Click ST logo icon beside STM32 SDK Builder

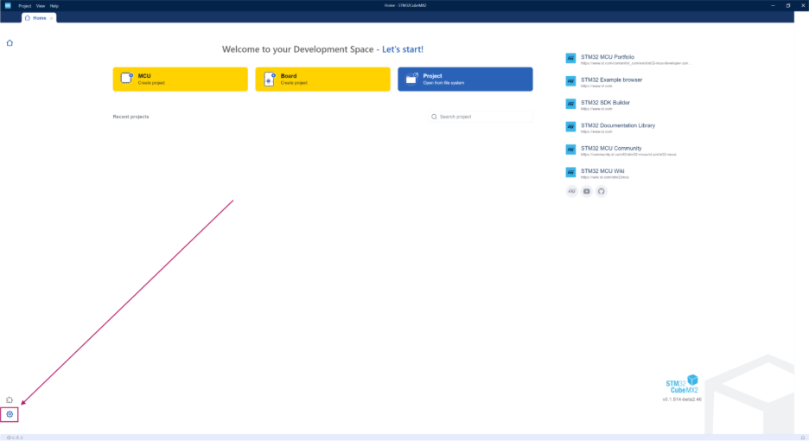pyautogui.click(x=570, y=104)
